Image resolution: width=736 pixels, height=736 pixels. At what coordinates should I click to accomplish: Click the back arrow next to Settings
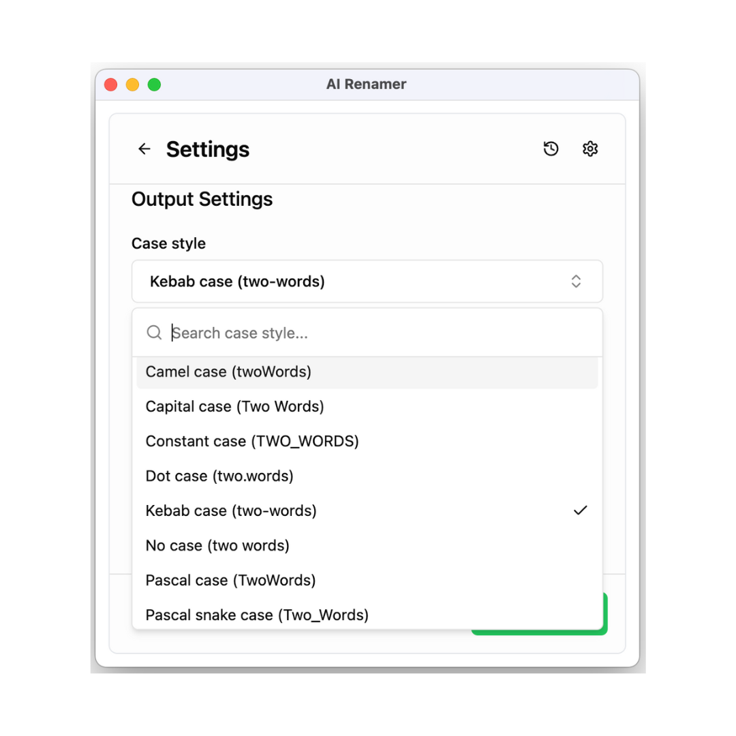tap(144, 149)
